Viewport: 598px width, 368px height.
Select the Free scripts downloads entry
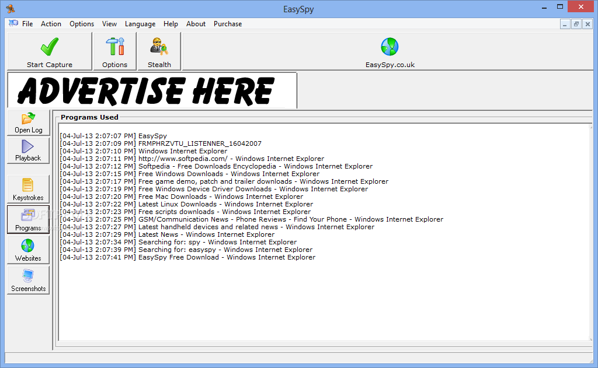coord(185,212)
